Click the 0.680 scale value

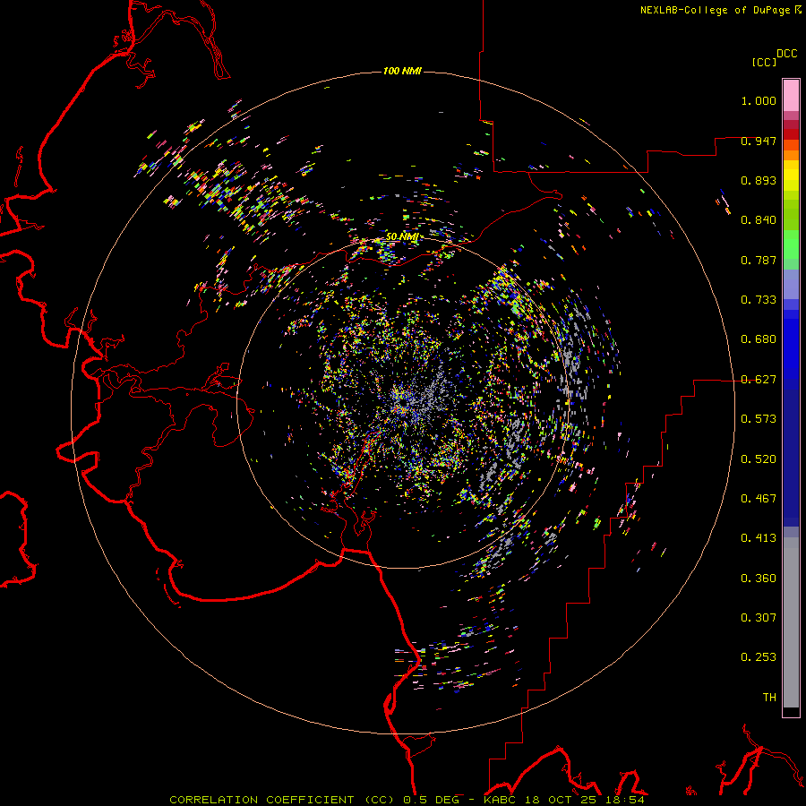tap(759, 339)
